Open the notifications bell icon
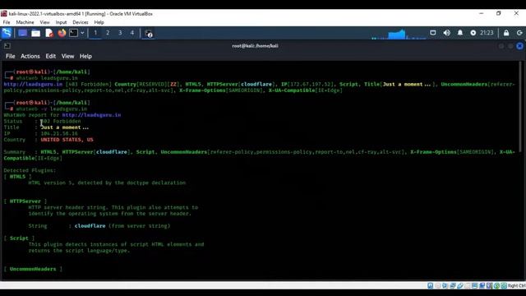The image size is (526, 296). click(460, 33)
